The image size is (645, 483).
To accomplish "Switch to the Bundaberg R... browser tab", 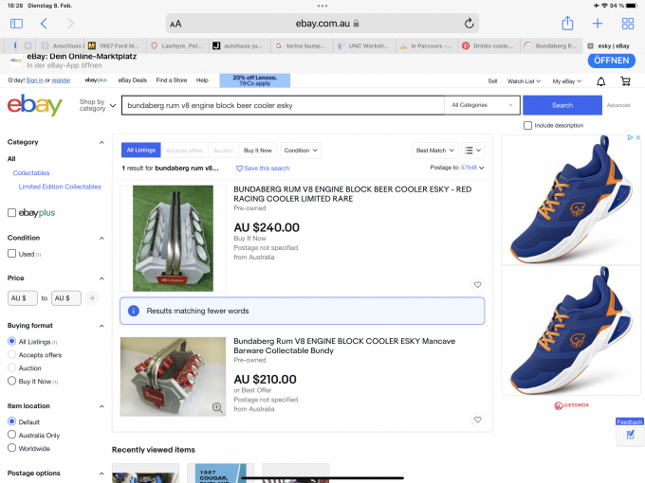I will coord(551,46).
